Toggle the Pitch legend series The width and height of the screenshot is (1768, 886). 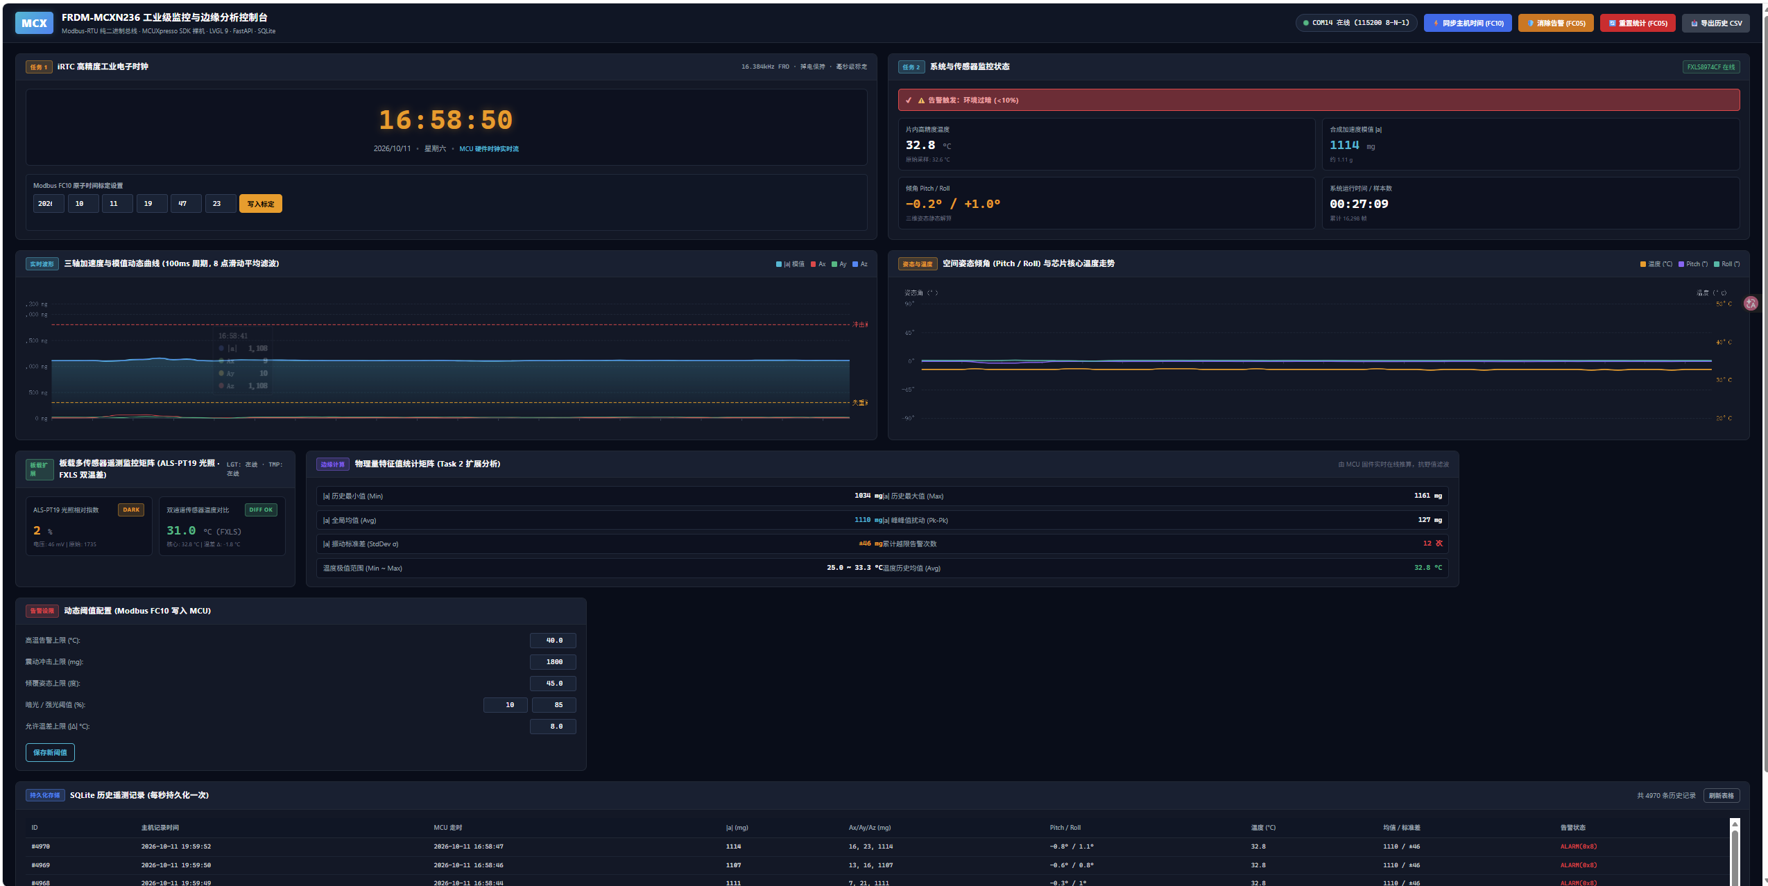click(x=1693, y=264)
